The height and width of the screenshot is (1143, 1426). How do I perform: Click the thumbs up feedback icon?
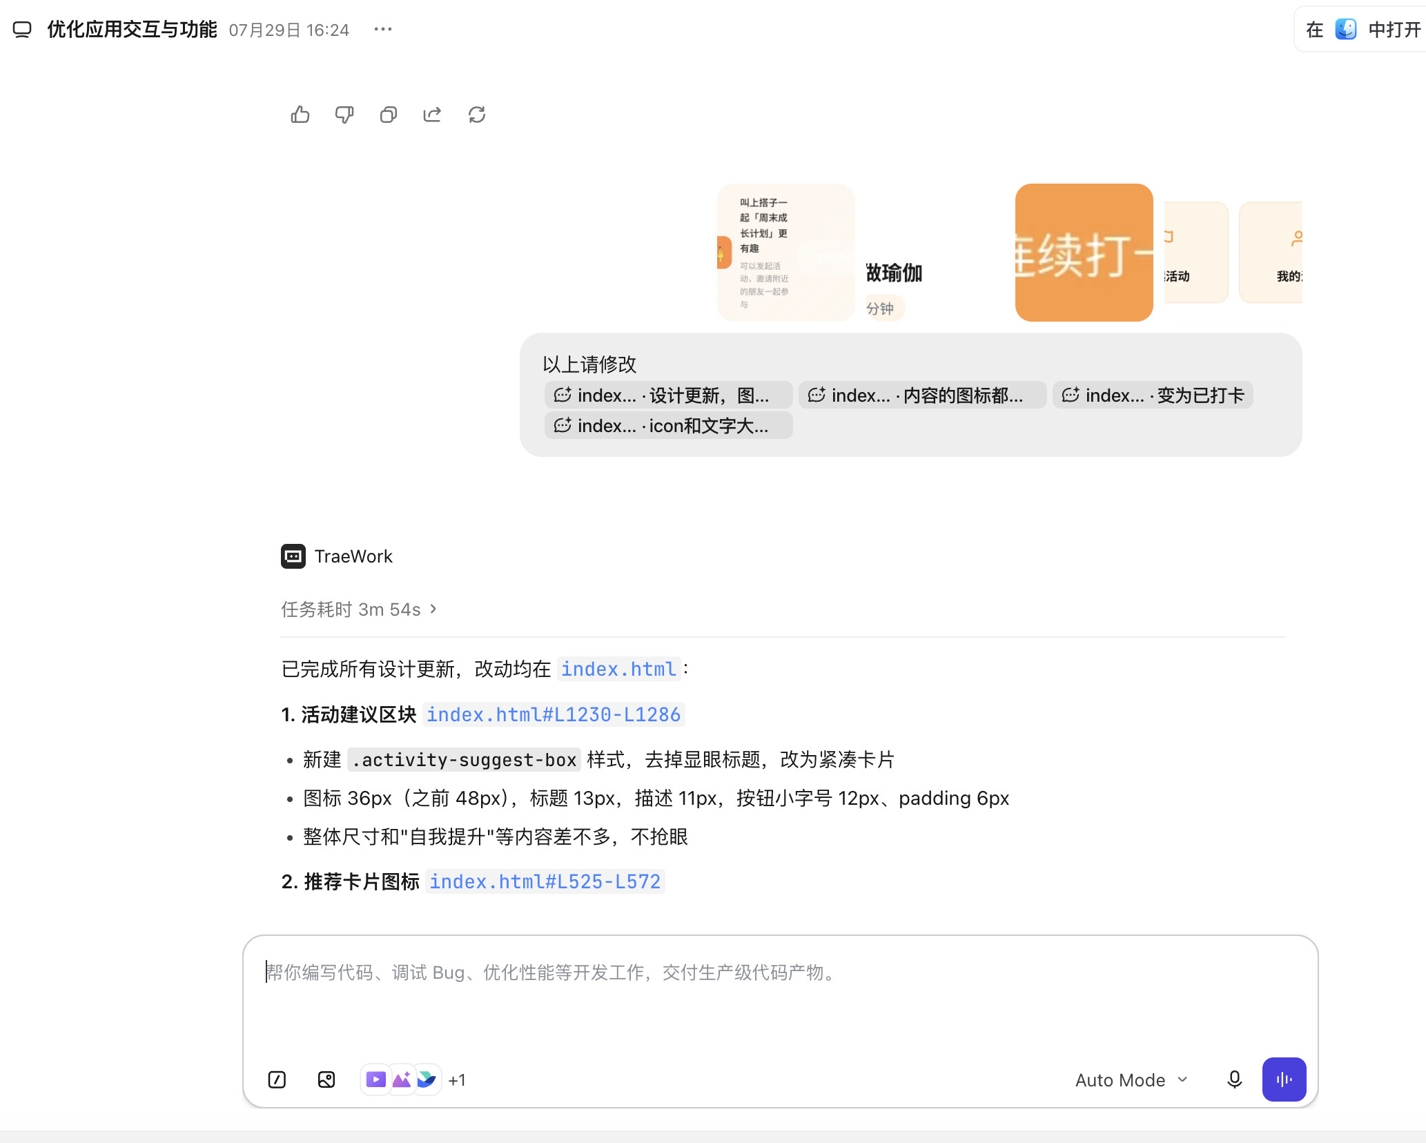pos(300,115)
